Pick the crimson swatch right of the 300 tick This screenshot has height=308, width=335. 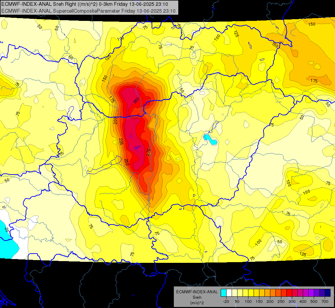pyautogui.click(x=295, y=293)
